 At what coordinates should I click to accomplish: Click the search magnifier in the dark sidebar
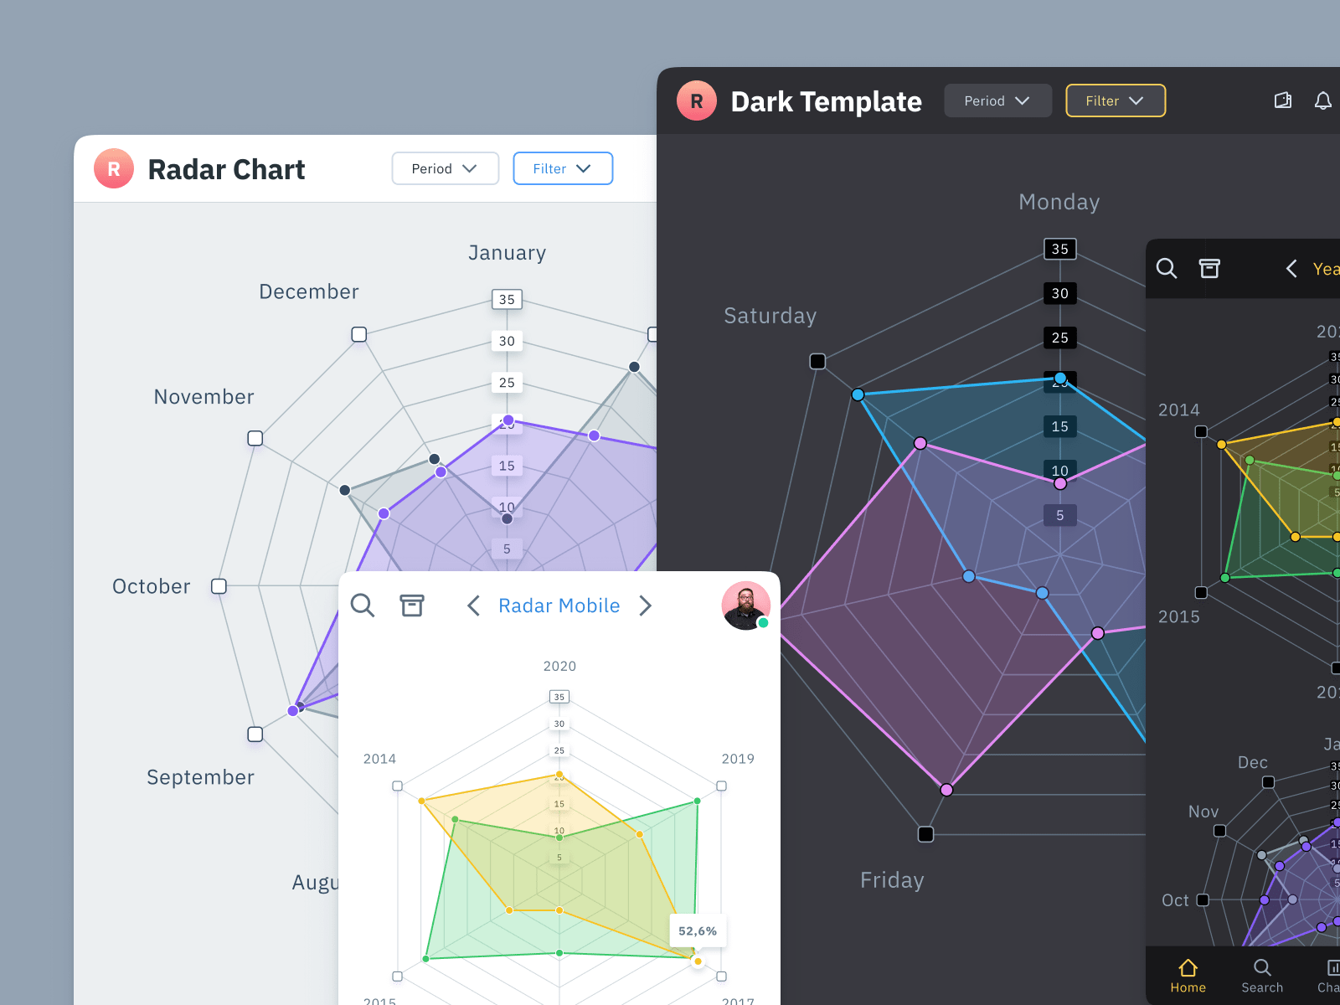pos(1167,269)
